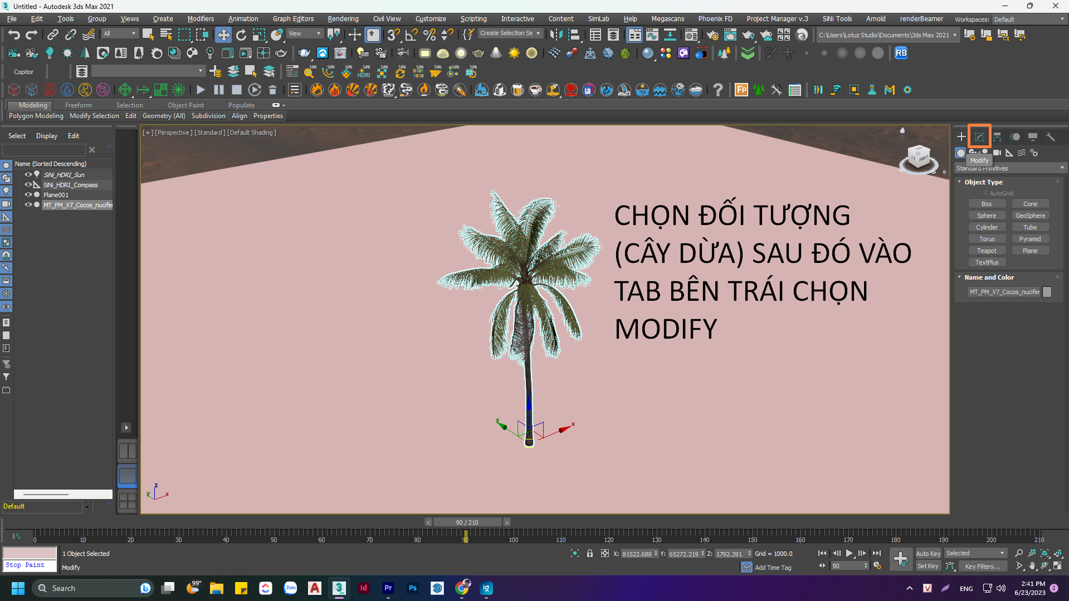Viewport: 1069px width, 601px height.
Task: Toggle visibility of Plane001
Action: 28,194
